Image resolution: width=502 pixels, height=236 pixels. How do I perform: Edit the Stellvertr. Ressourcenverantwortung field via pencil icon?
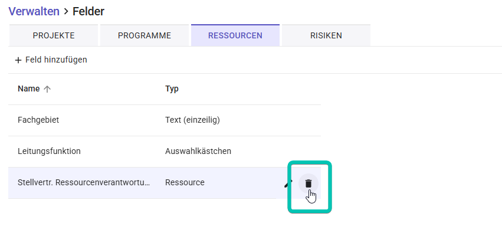click(288, 183)
